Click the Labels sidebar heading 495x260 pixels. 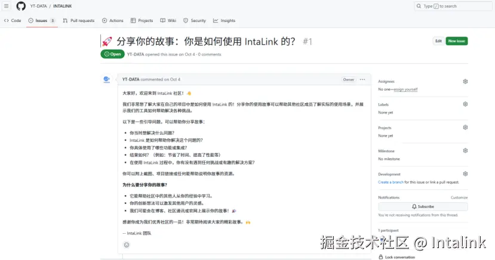pos(383,104)
